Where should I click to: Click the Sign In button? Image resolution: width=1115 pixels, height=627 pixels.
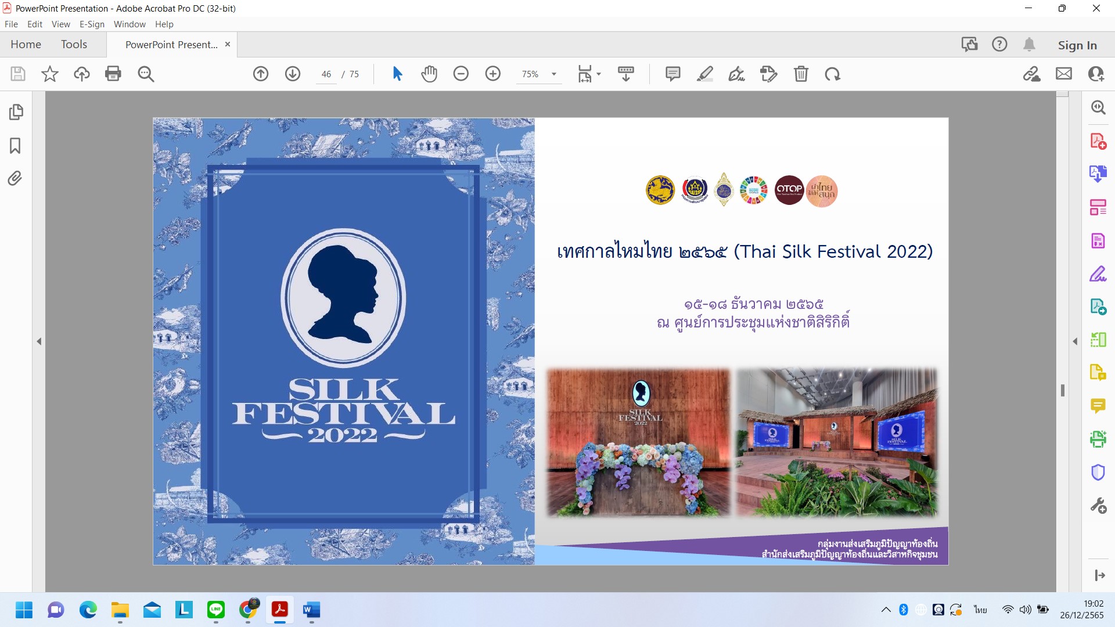[1077, 45]
